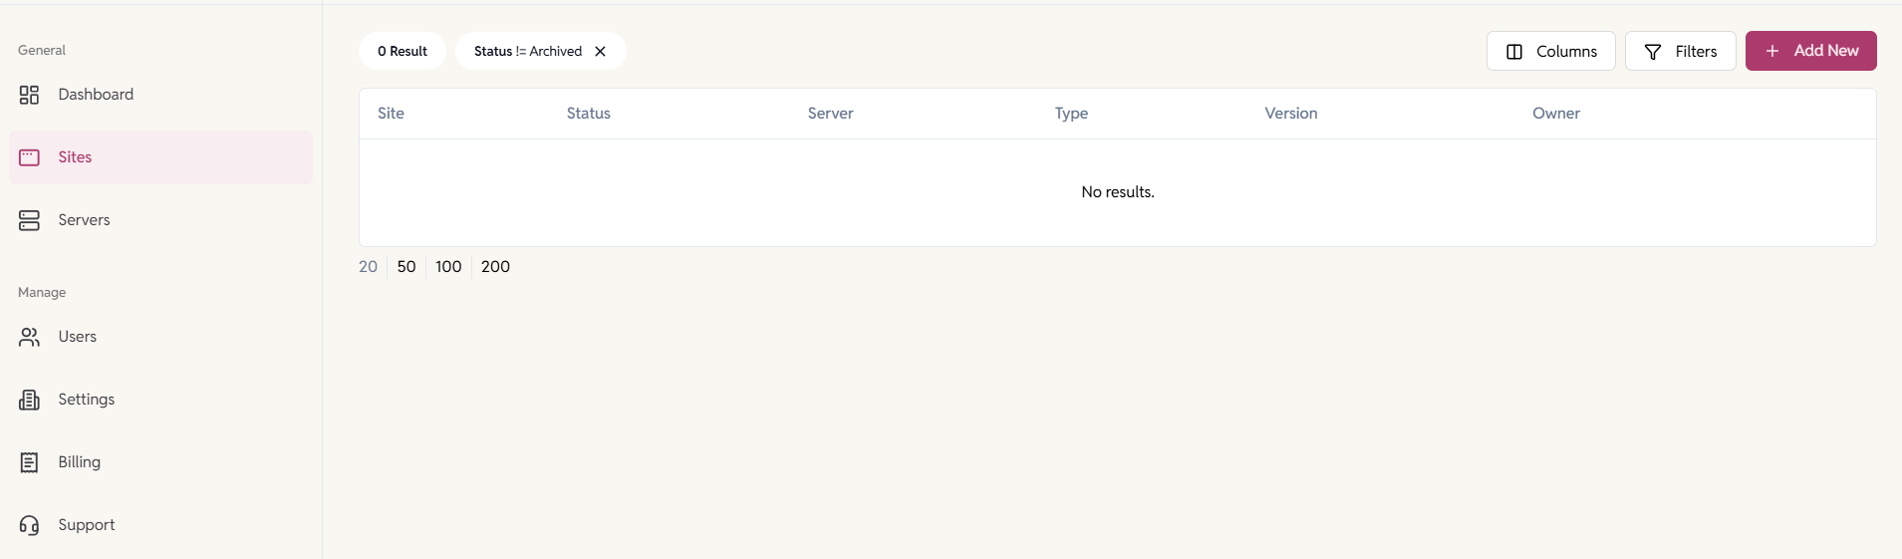This screenshot has height=559, width=1902.
Task: Sort table by Site column header
Action: click(391, 114)
